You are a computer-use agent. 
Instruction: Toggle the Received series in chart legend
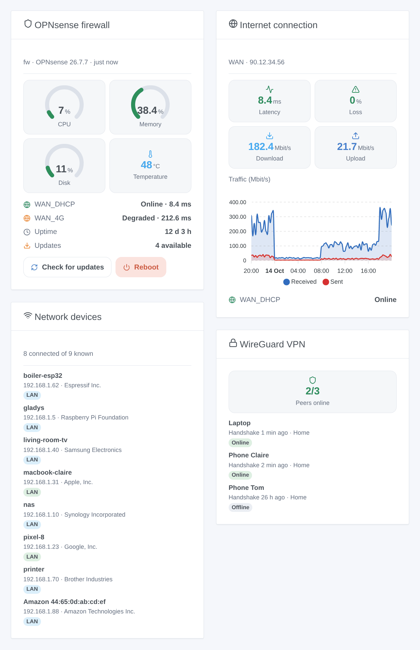pyautogui.click(x=300, y=282)
